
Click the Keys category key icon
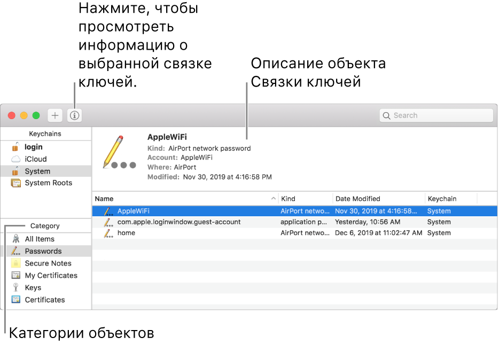click(x=15, y=287)
